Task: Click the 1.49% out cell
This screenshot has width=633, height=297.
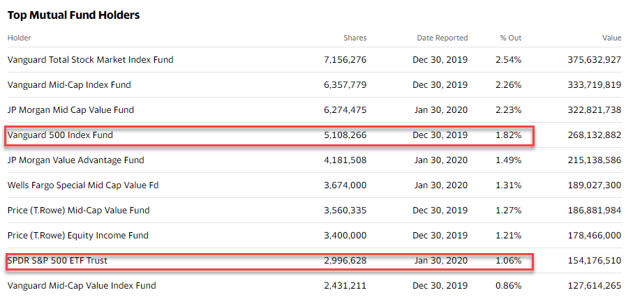Action: [508, 160]
